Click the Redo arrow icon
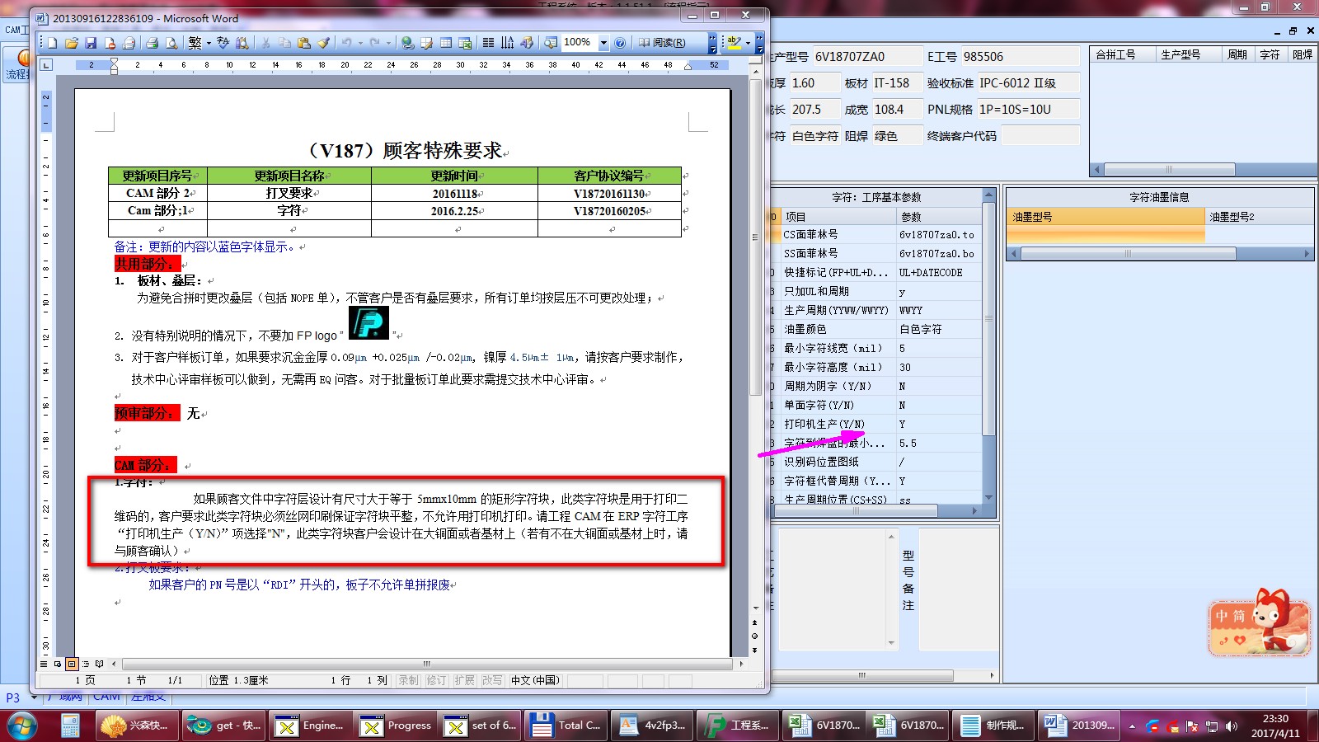The image size is (1319, 742). [375, 43]
